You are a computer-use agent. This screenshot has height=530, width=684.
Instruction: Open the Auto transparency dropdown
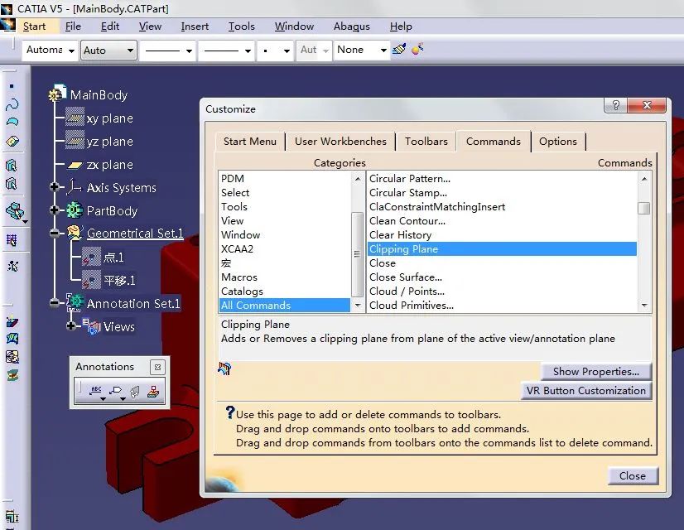pos(130,51)
